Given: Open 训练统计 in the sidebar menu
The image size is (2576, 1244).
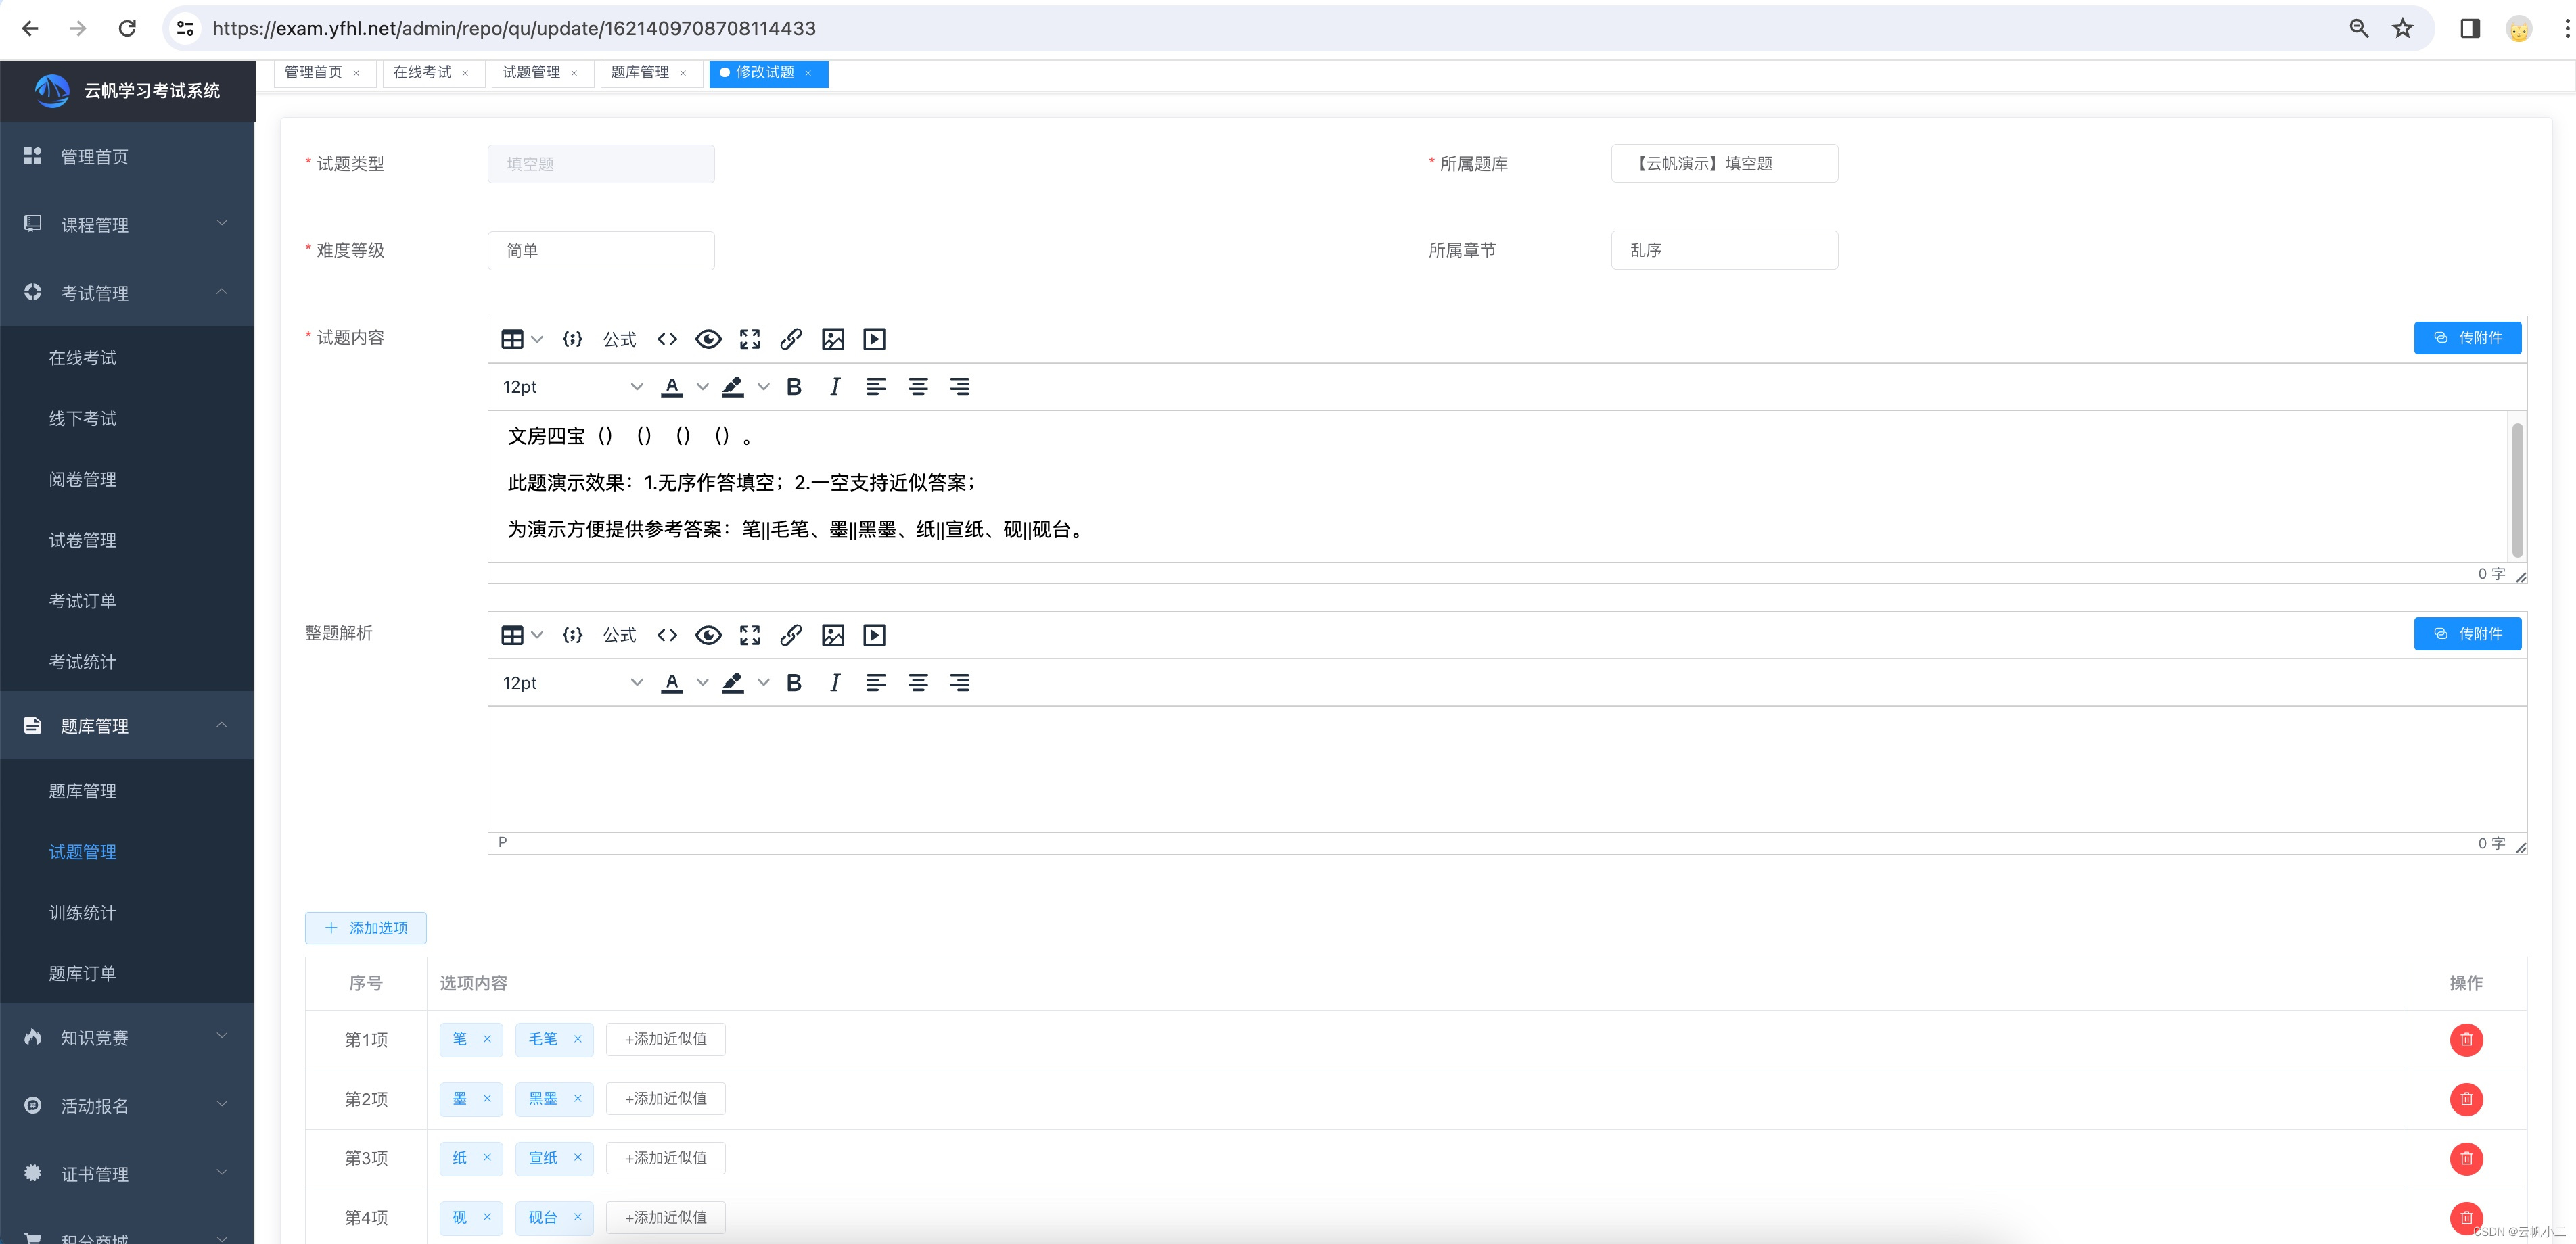Looking at the screenshot, I should (x=83, y=913).
